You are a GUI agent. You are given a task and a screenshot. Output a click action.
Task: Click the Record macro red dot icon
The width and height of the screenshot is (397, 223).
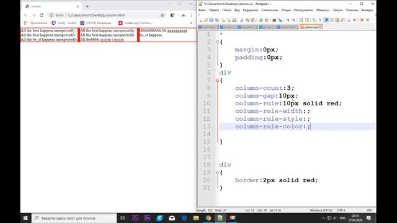(x=362, y=20)
